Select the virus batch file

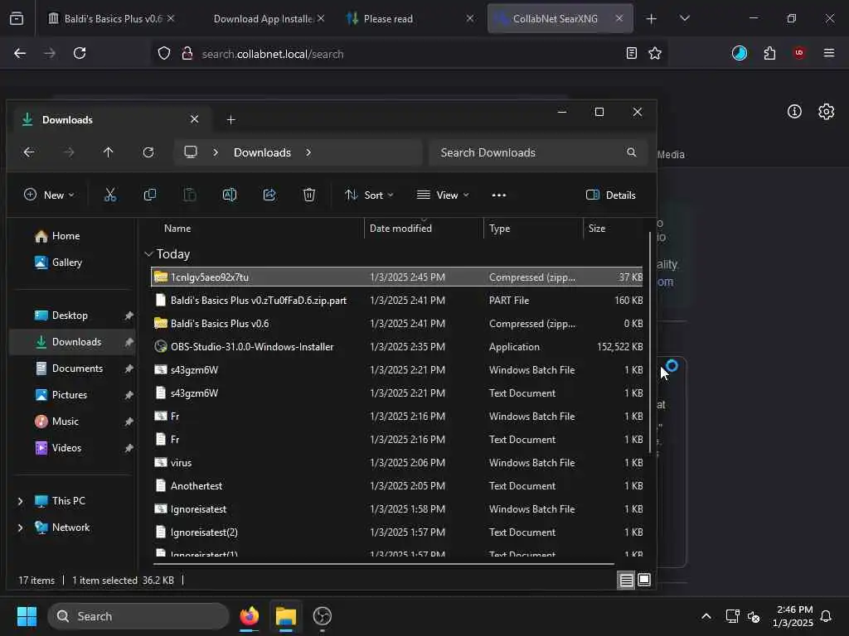point(397,463)
